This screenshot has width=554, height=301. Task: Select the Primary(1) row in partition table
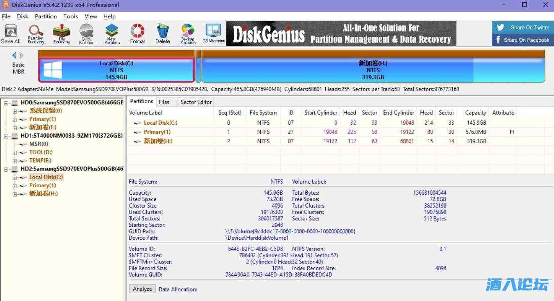(157, 132)
